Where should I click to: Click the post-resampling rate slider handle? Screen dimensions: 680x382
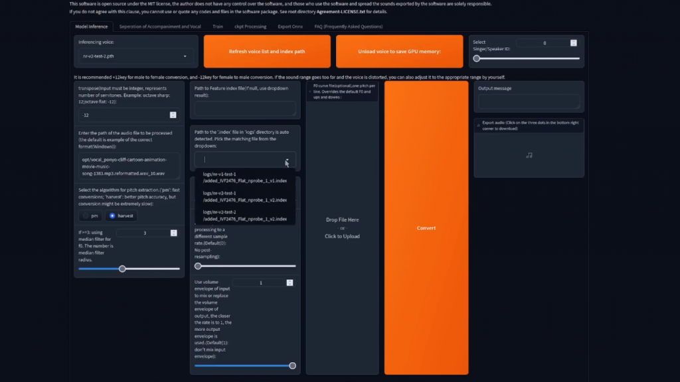point(198,267)
